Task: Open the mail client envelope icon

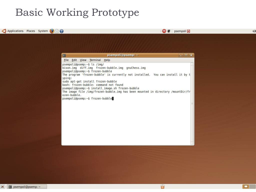Action: click(x=57, y=31)
